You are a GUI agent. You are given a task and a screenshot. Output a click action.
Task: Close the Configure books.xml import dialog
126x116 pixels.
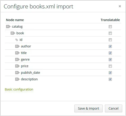click(120, 6)
